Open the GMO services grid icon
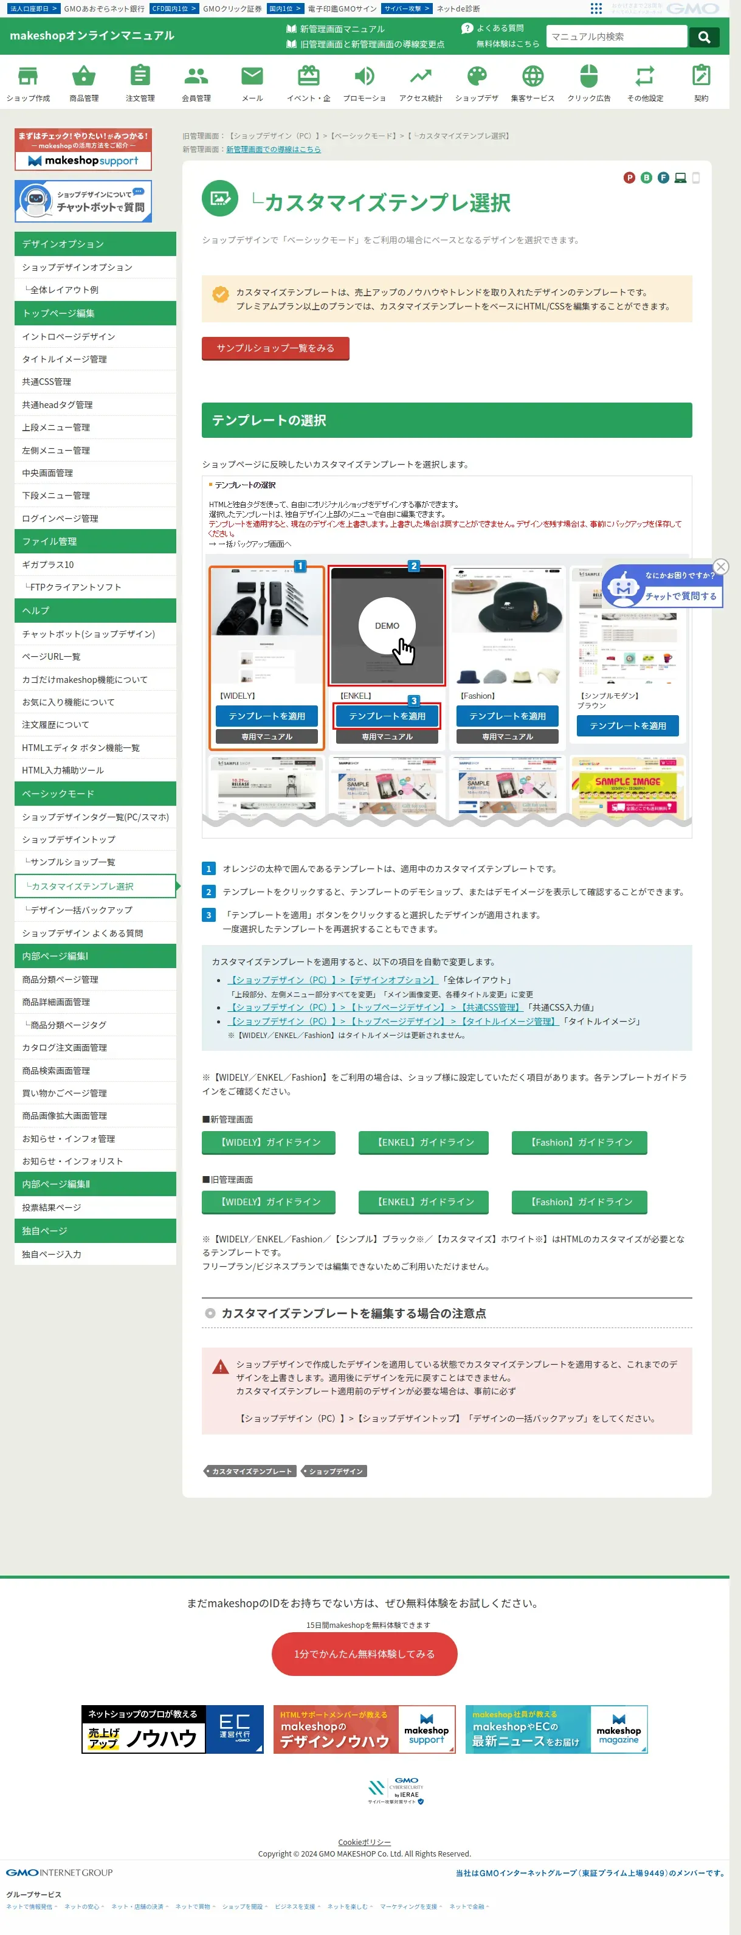This screenshot has width=741, height=1935. point(596,9)
